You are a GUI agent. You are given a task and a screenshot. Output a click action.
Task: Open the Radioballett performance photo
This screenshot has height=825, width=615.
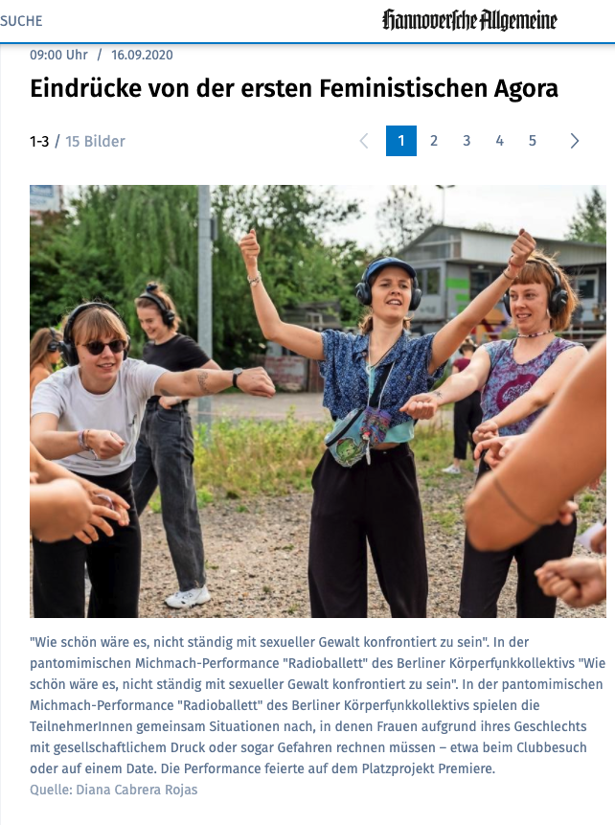coord(318,401)
